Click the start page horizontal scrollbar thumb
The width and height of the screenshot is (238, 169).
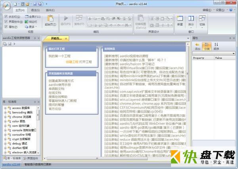(x=97, y=159)
